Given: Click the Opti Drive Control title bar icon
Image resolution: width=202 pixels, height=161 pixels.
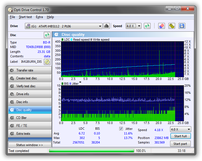Looking at the screenshot, I should point(10,10).
